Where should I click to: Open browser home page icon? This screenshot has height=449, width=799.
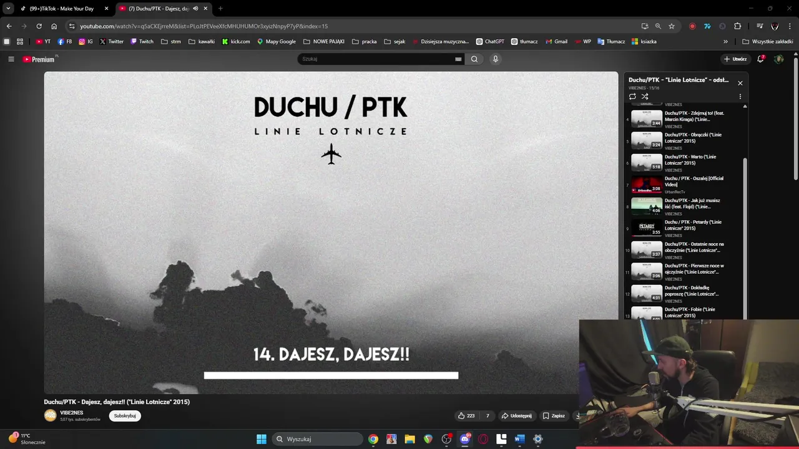click(x=54, y=26)
